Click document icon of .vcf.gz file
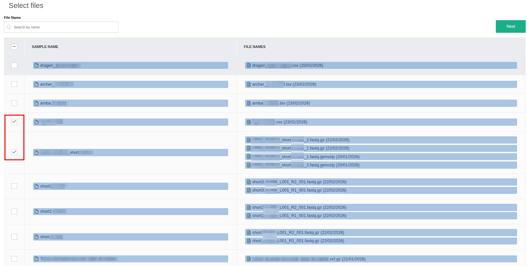The image size is (527, 266). pos(249,259)
